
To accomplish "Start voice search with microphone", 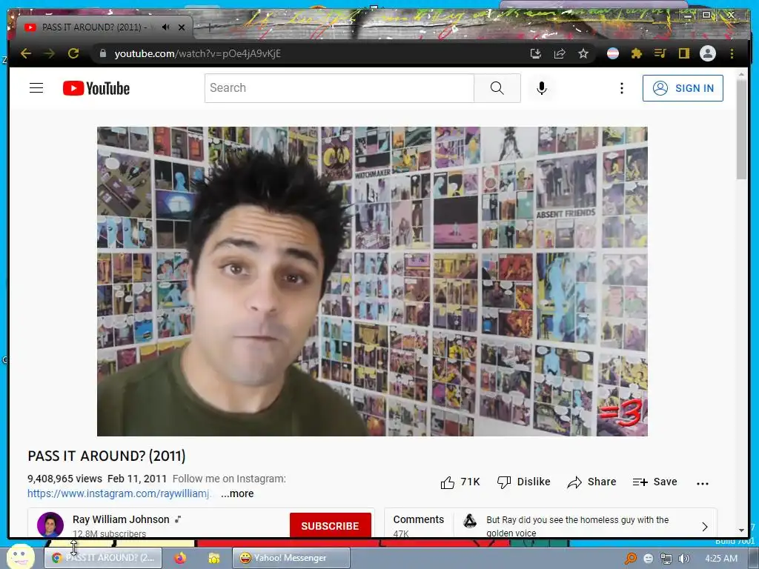I will pos(542,88).
